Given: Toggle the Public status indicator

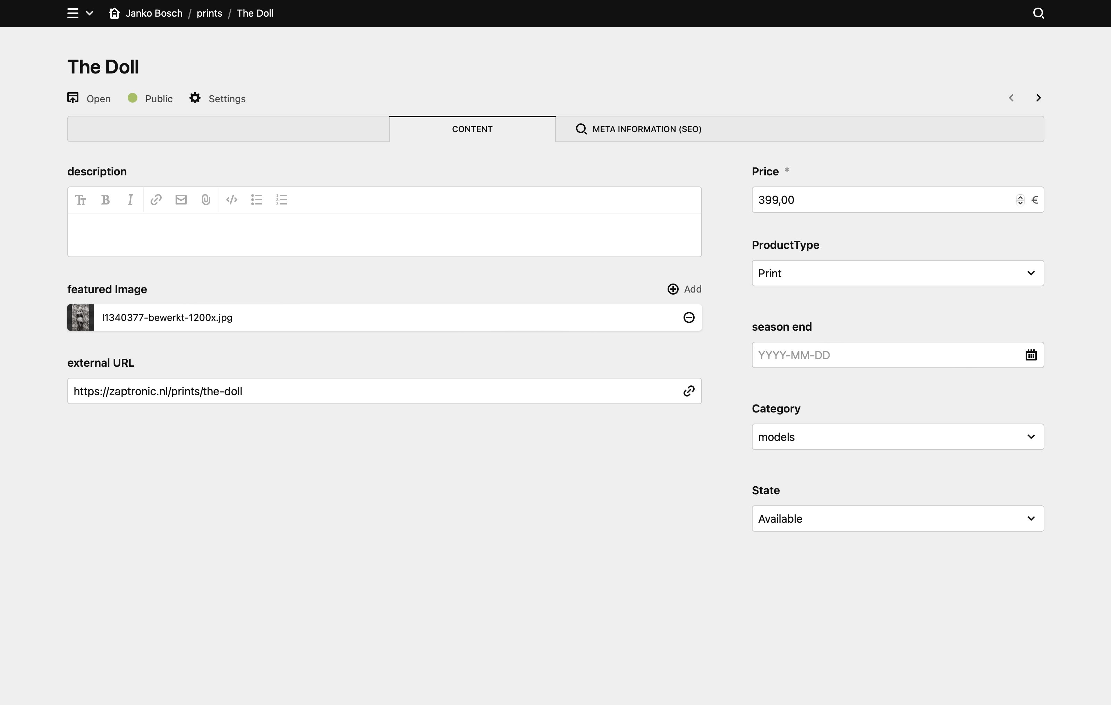Looking at the screenshot, I should pyautogui.click(x=150, y=98).
